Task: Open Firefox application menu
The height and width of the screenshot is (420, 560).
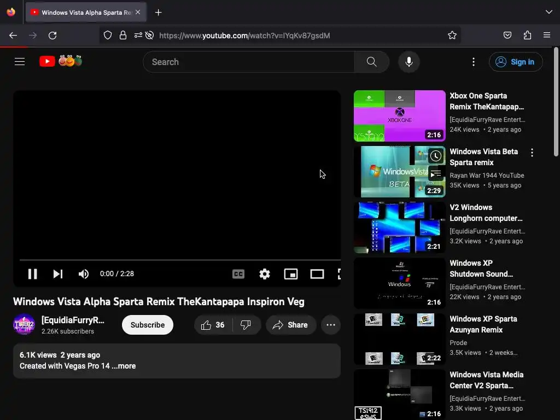Action: point(547,36)
